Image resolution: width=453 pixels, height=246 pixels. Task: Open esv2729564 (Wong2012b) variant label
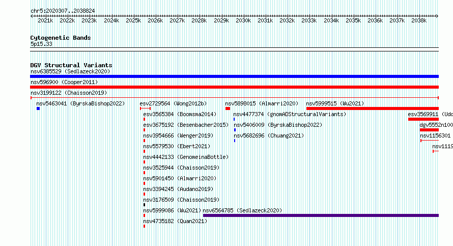point(174,103)
